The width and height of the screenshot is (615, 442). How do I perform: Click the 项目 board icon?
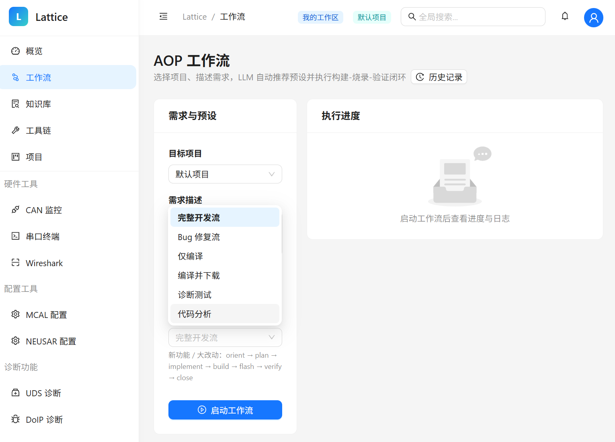pyautogui.click(x=16, y=157)
